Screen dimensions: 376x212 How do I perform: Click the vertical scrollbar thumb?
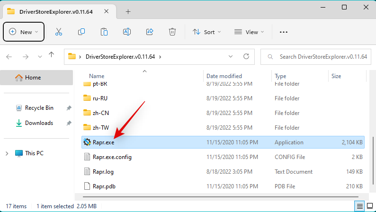[x=373, y=160]
